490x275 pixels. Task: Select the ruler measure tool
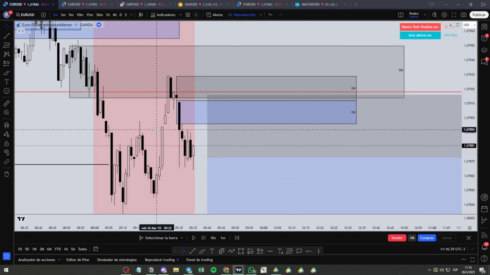pyautogui.click(x=6, y=104)
